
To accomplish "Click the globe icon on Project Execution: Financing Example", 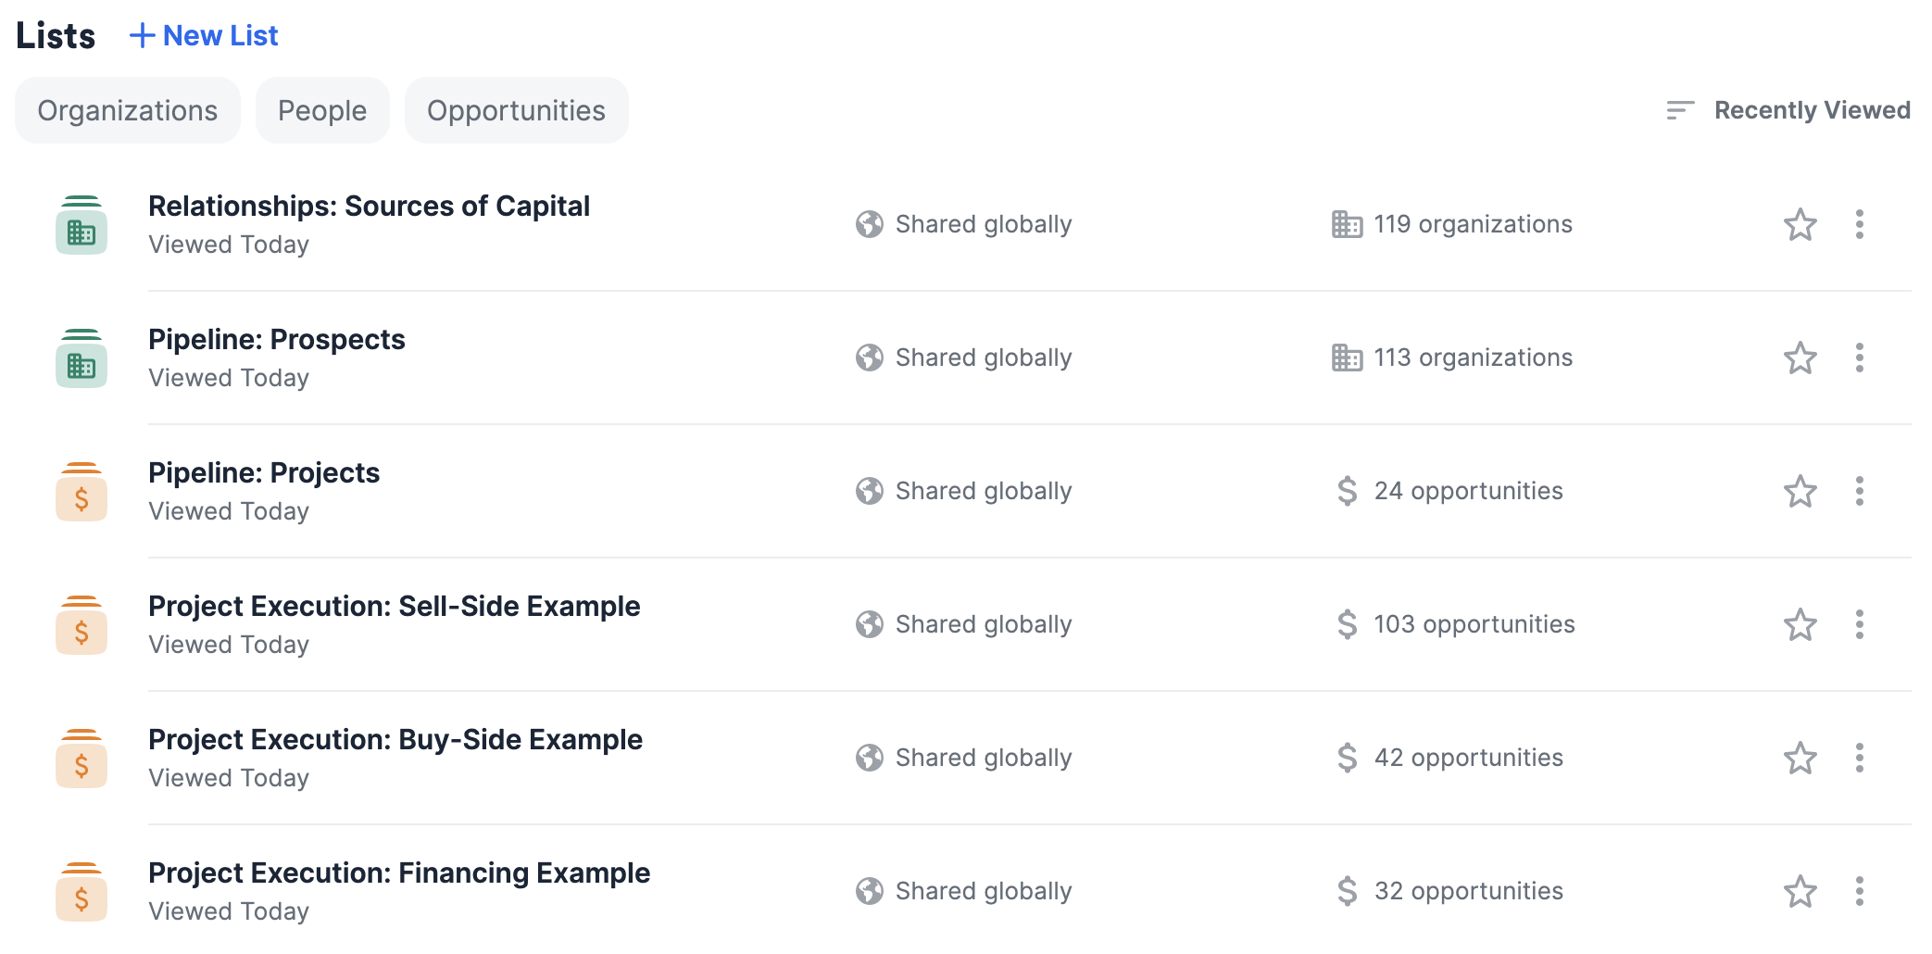I will point(869,891).
